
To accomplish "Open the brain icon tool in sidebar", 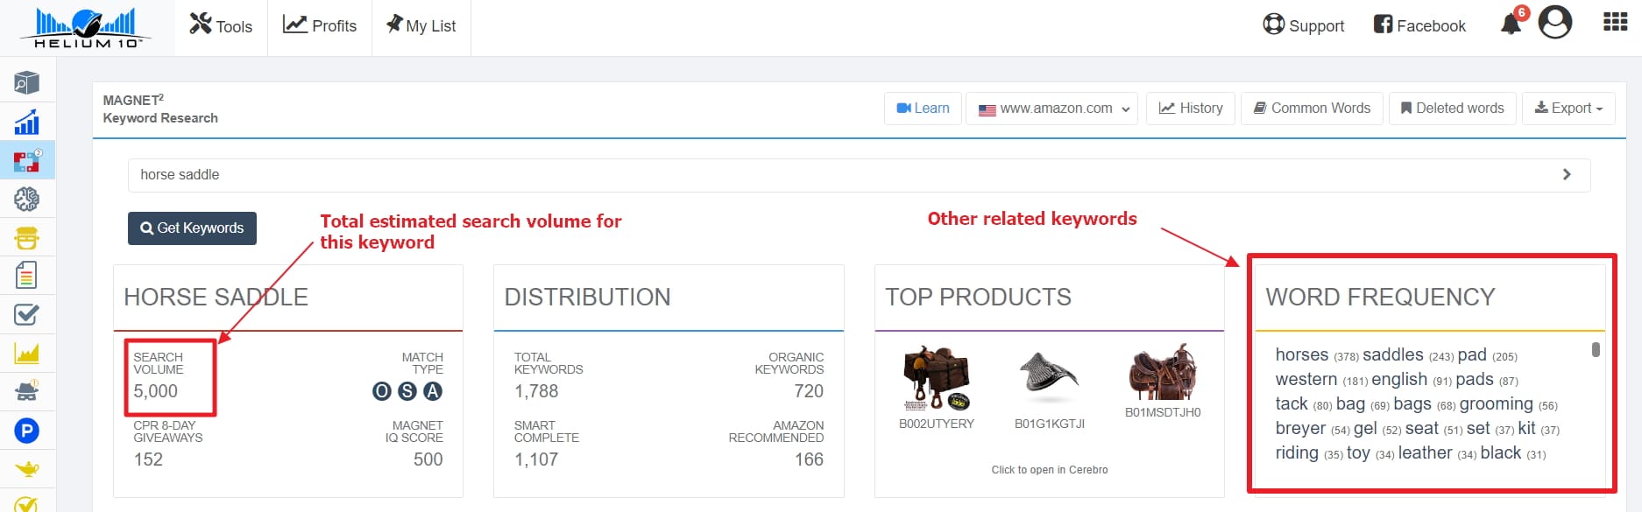I will [27, 200].
